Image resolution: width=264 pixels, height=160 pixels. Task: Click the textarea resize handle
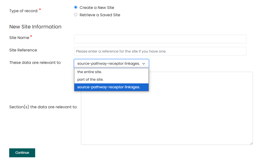[x=251, y=143]
